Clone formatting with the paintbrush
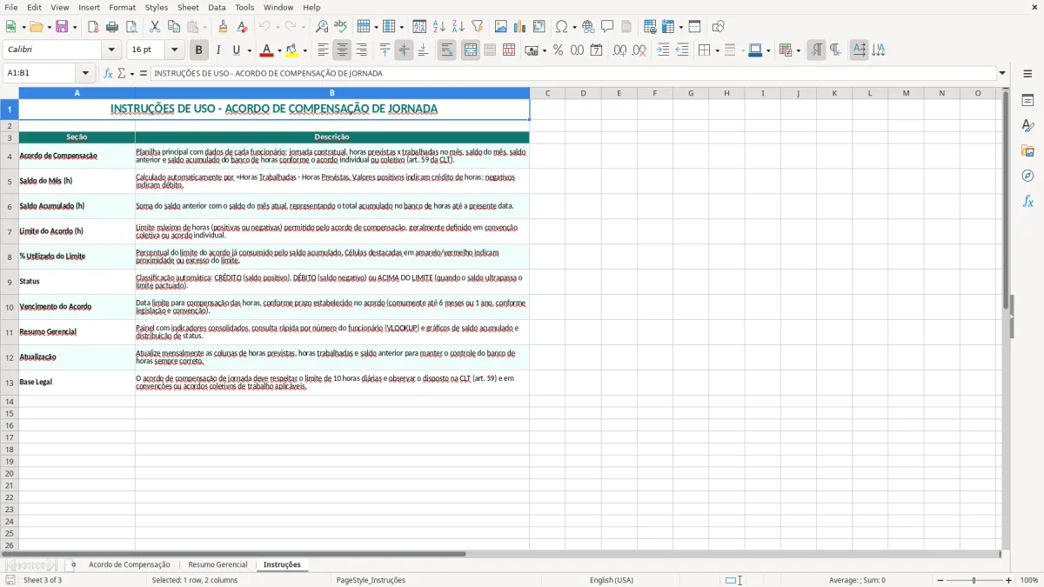Viewport: 1044px width, 587px height. 223,27
